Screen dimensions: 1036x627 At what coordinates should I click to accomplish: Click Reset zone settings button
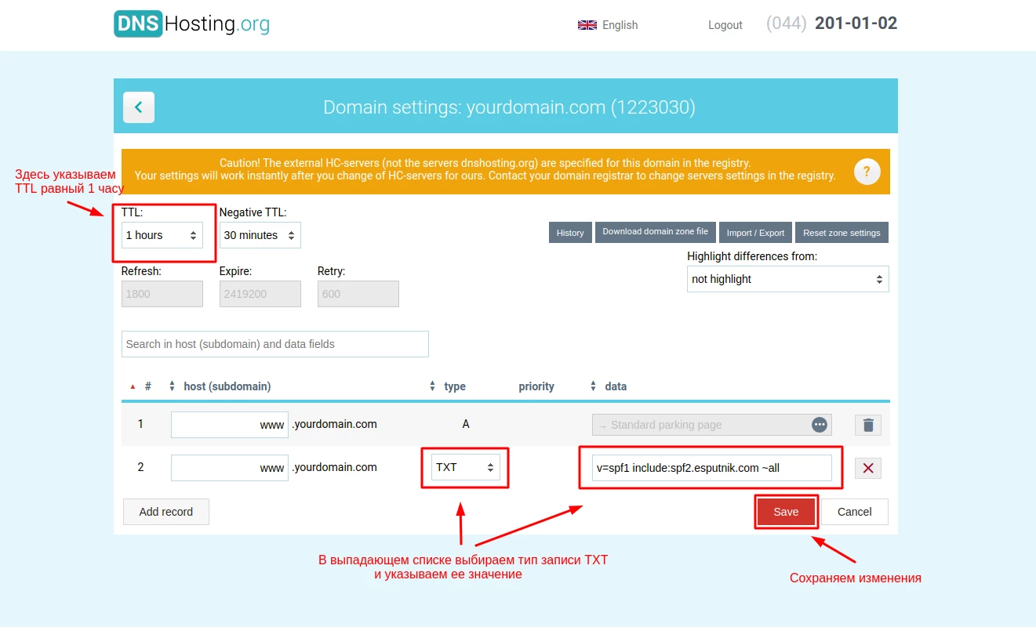click(842, 233)
